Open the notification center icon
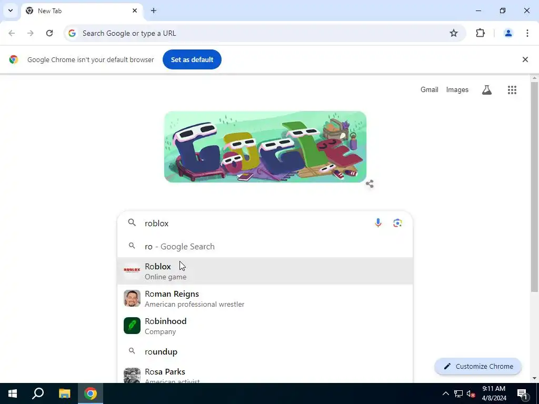 tap(522, 393)
